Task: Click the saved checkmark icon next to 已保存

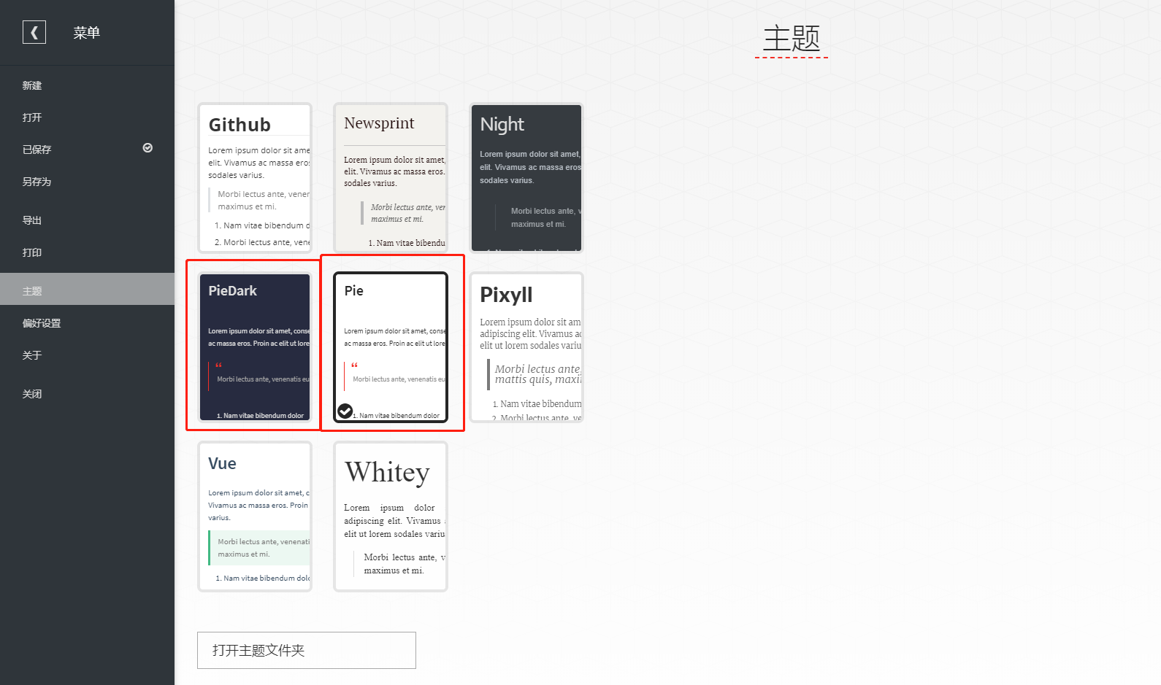Action: click(x=147, y=148)
